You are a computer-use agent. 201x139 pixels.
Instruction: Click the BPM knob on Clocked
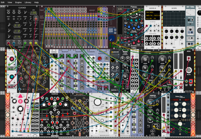coord(26,12)
